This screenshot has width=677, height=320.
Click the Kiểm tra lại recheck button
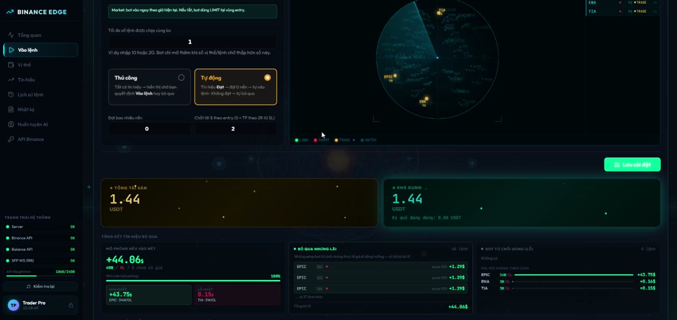click(x=40, y=286)
